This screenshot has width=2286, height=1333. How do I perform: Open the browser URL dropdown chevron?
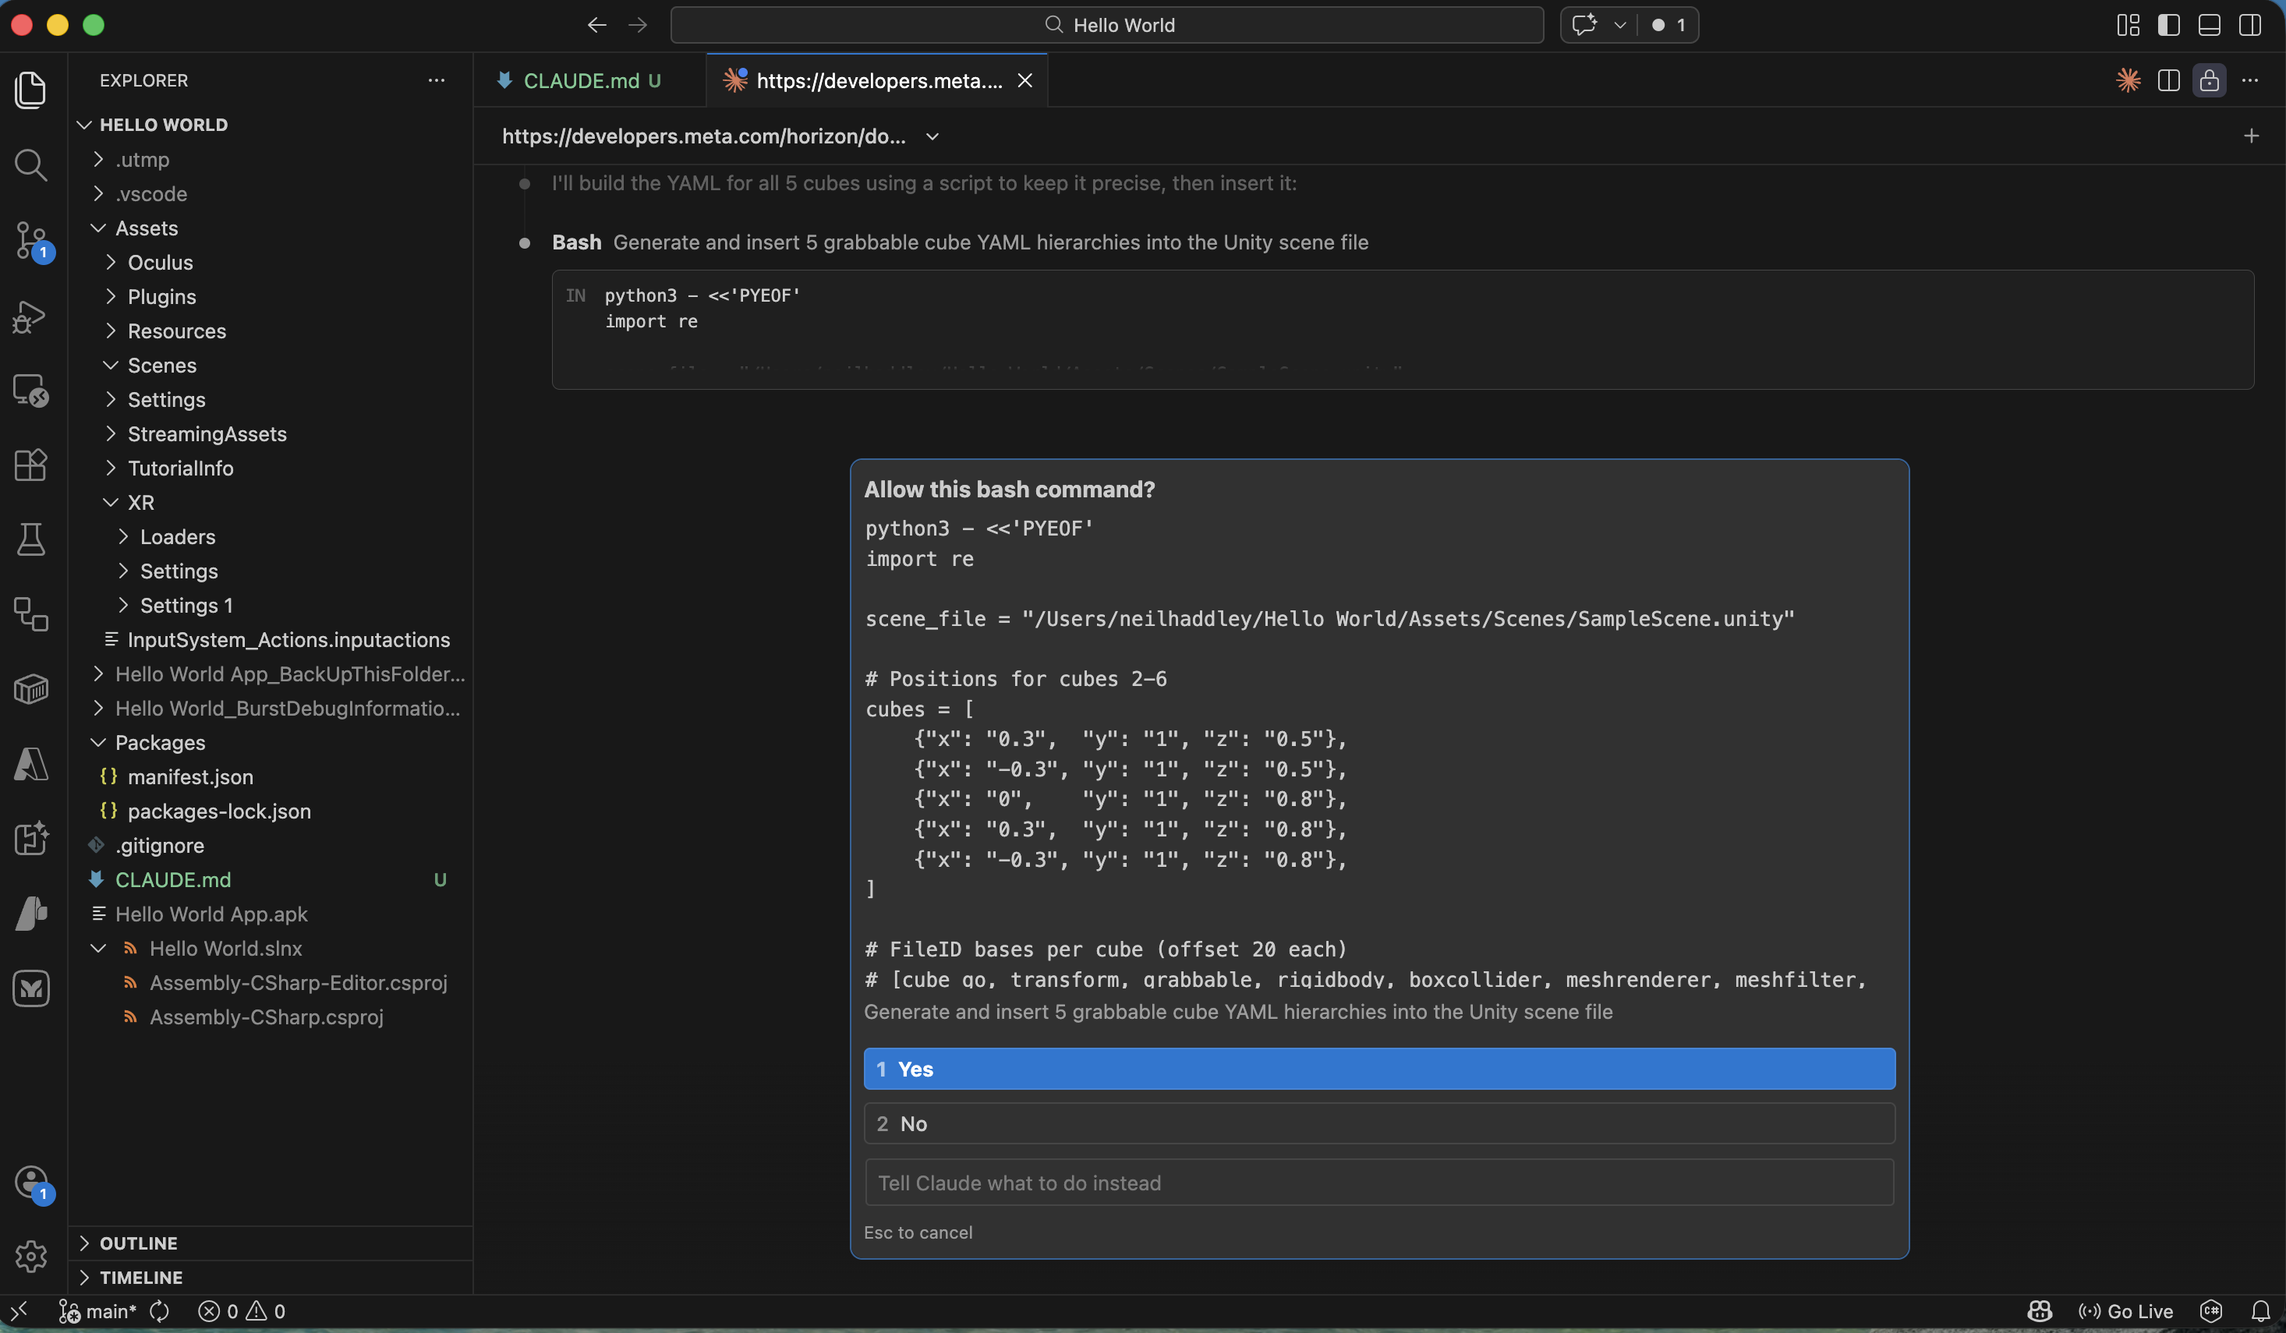tap(932, 136)
